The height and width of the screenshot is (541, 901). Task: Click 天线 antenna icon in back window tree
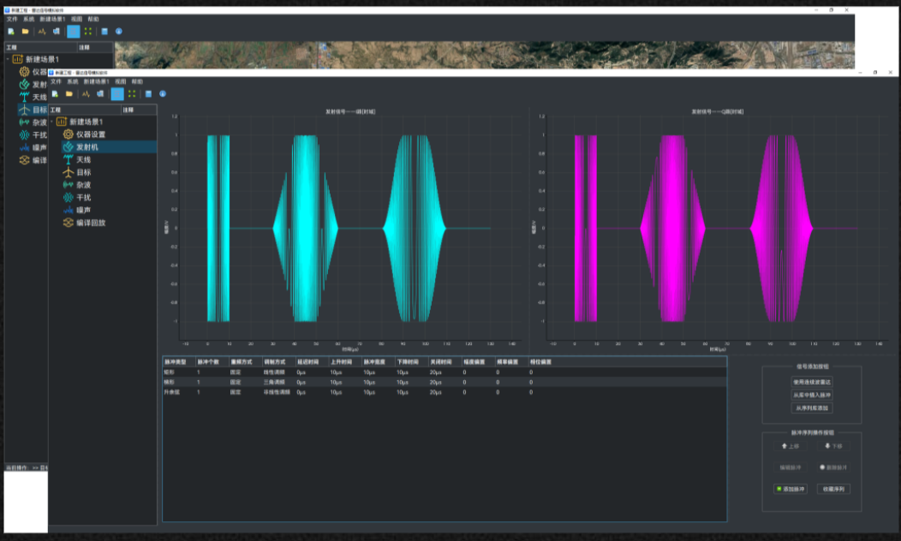[x=24, y=97]
